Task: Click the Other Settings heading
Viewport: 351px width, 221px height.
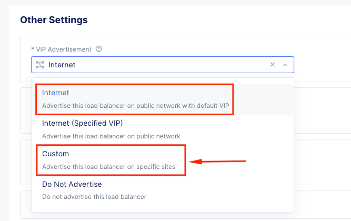Action: coord(54,20)
